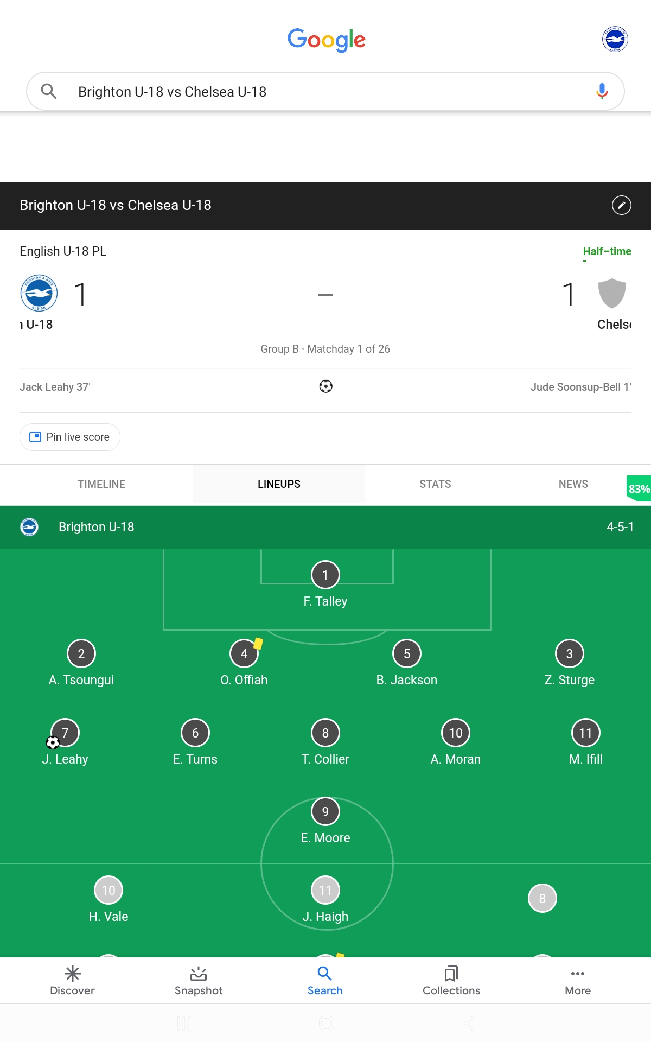Viewport: 651px width, 1042px height.
Task: Tap O. Offiah with yellow card
Action: [x=244, y=663]
